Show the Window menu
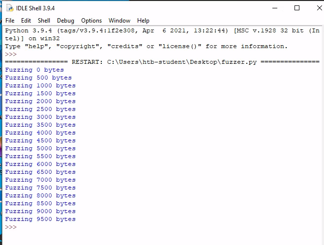The height and width of the screenshot is (245, 324). (119, 21)
